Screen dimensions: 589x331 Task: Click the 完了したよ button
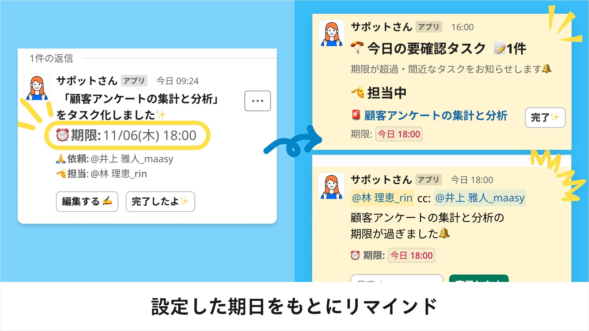(160, 201)
